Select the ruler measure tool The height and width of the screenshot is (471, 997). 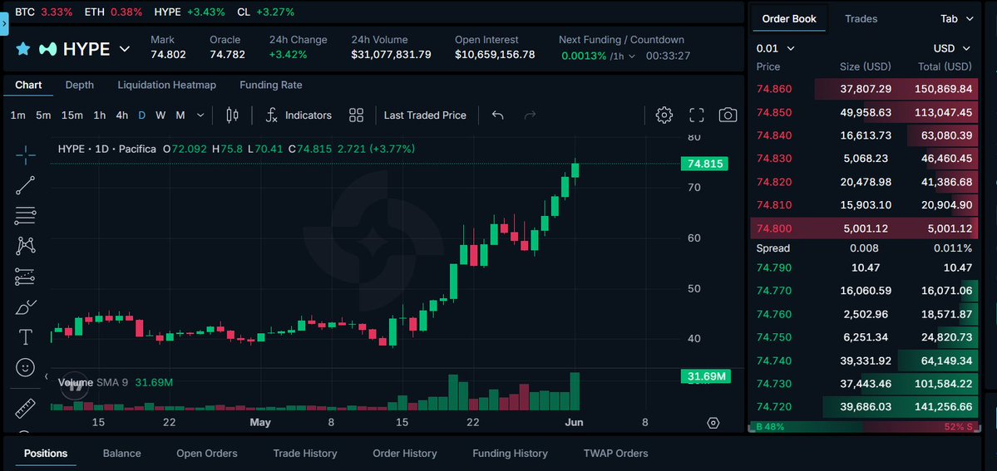point(26,408)
